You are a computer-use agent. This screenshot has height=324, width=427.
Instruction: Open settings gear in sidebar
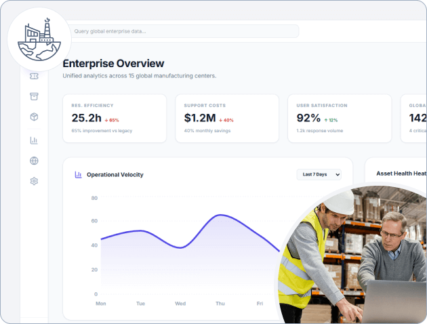pyautogui.click(x=34, y=181)
